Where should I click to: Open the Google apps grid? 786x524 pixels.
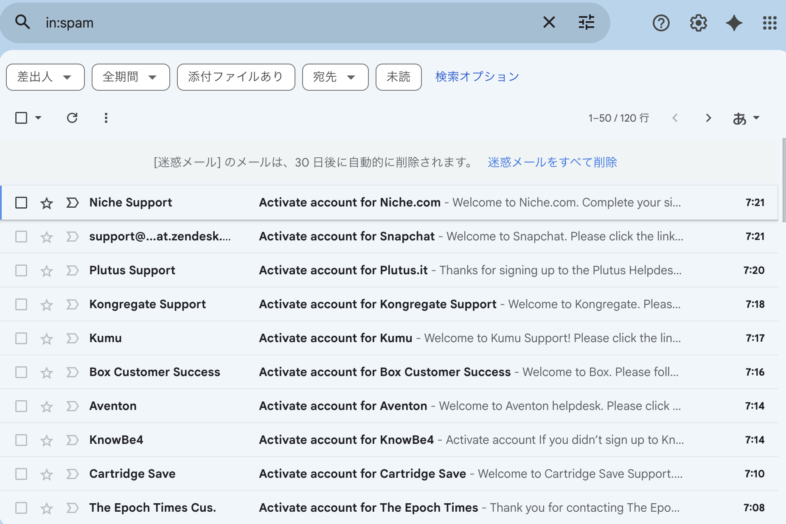click(x=769, y=23)
